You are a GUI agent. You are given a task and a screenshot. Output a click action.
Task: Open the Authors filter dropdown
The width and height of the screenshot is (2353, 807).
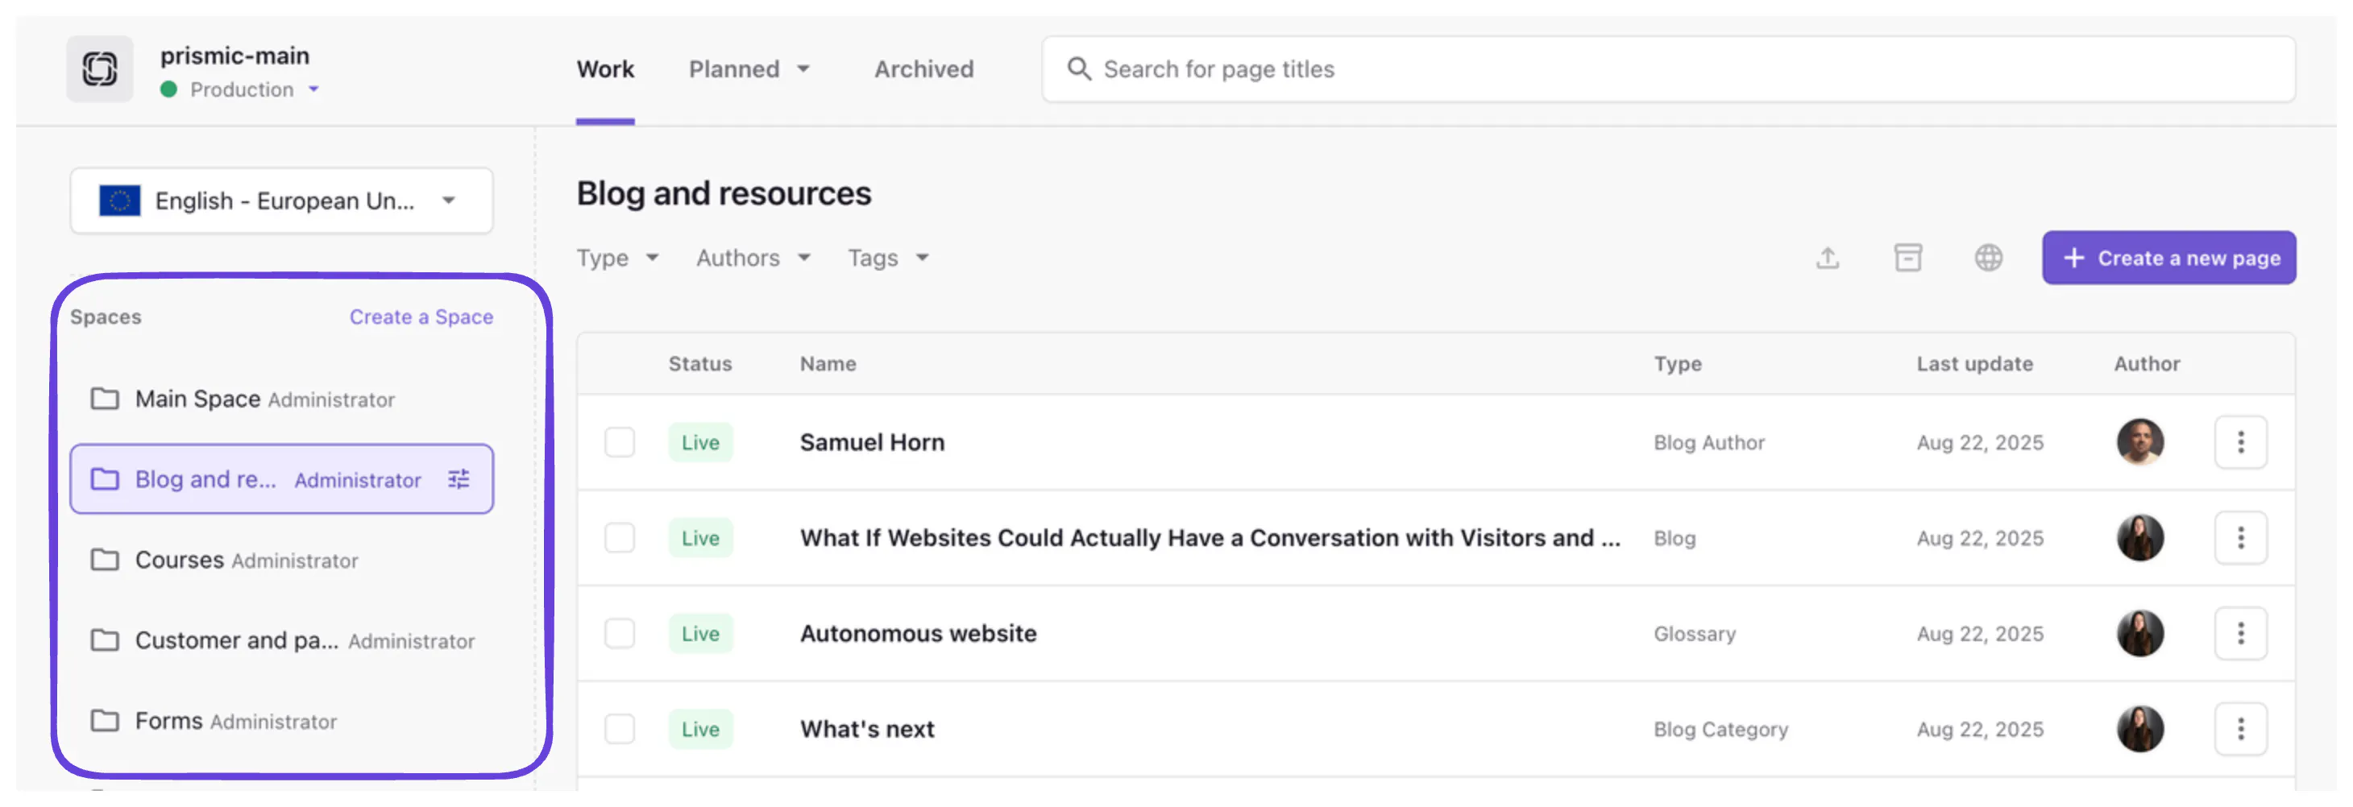pyautogui.click(x=753, y=259)
